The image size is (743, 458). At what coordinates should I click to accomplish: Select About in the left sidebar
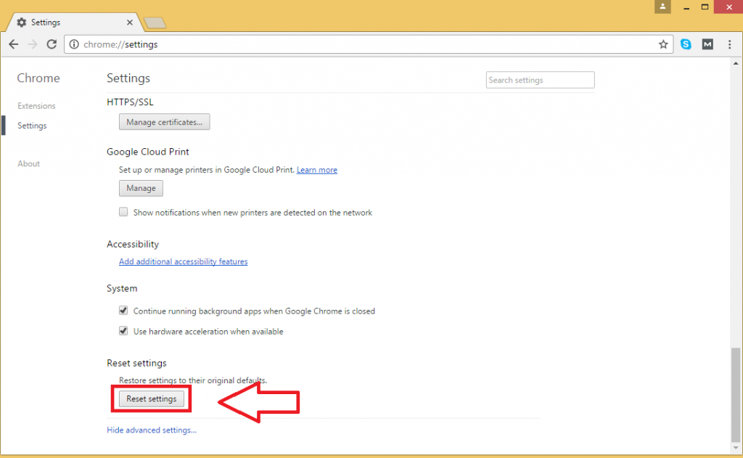click(29, 164)
